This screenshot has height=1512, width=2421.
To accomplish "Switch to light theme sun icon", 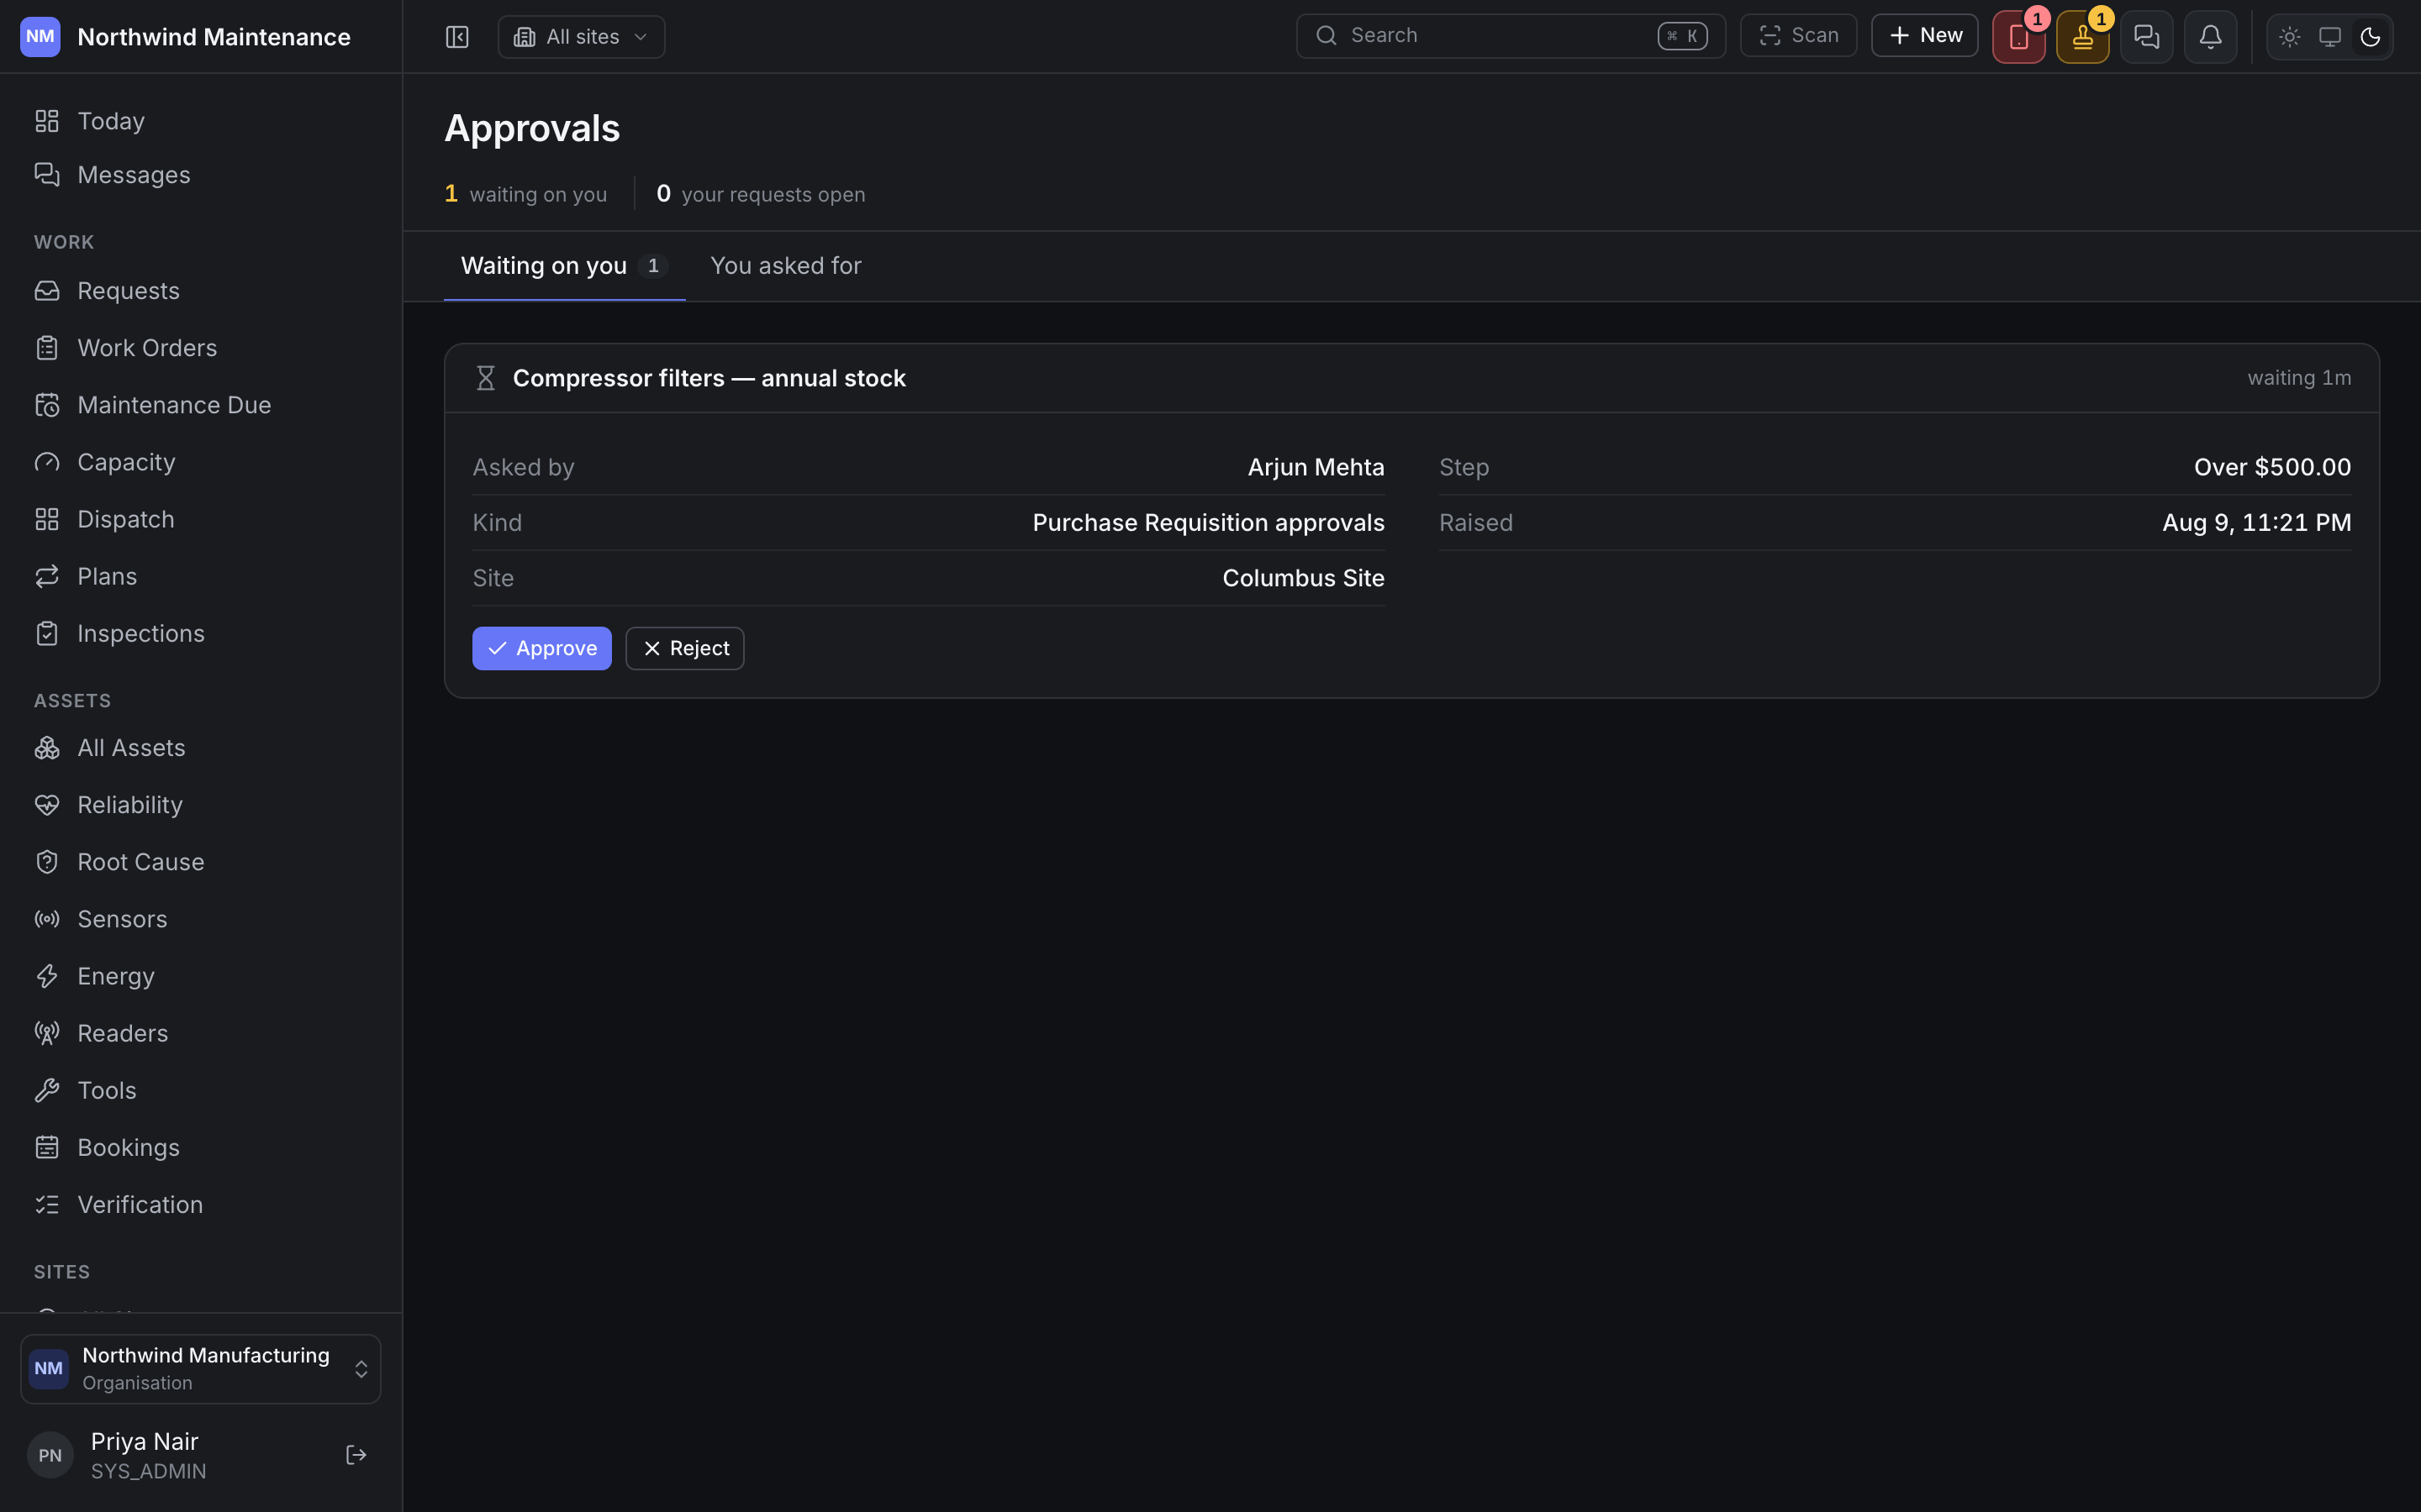I will (2289, 37).
